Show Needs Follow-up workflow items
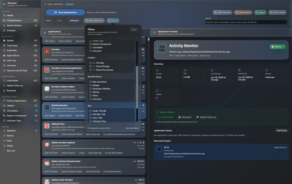Screen dimensions: 292x184 coord(20,85)
